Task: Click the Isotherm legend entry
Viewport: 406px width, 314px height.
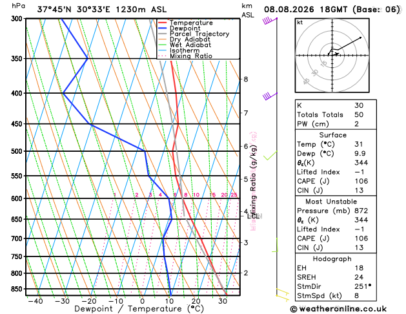Action: (x=185, y=50)
